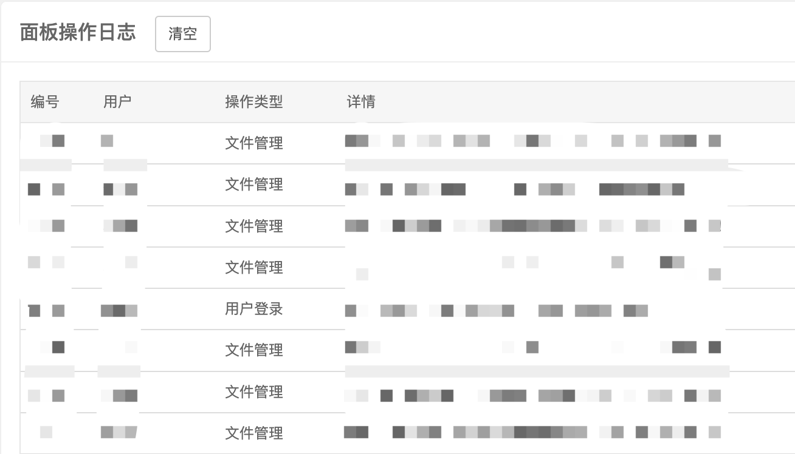Select the blurred username in the last row
The image size is (795, 454).
click(x=119, y=432)
